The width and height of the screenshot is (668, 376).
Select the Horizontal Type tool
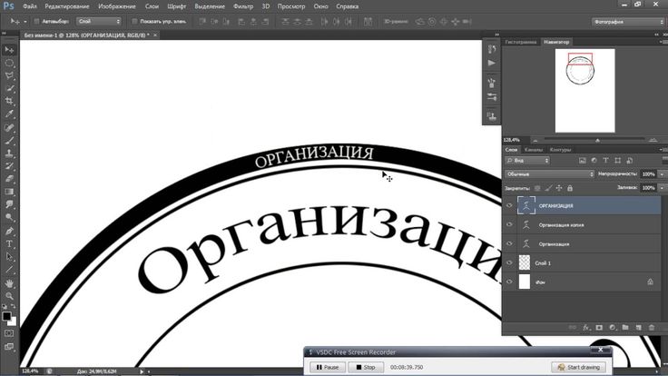click(x=9, y=243)
